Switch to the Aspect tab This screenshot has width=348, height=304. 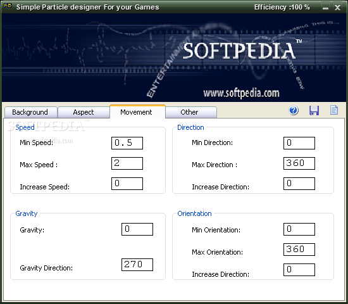tap(84, 112)
